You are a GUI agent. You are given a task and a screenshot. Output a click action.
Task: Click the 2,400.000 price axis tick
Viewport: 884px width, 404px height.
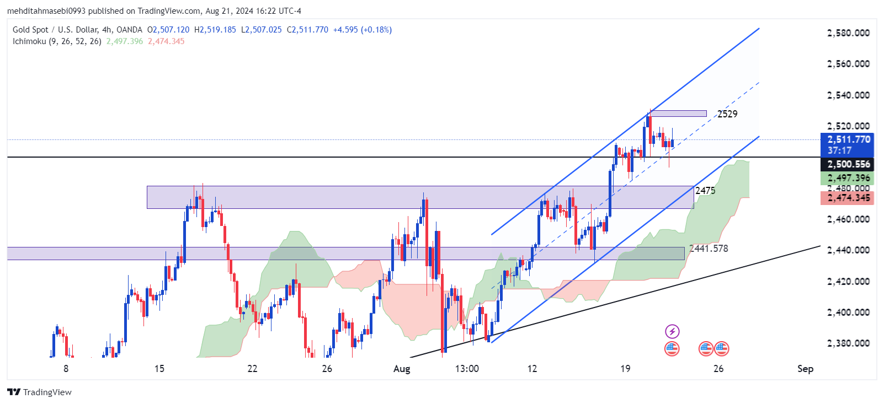(848, 313)
